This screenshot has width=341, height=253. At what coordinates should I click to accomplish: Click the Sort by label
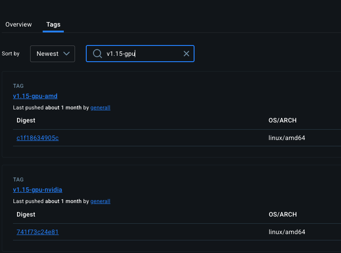(11, 54)
